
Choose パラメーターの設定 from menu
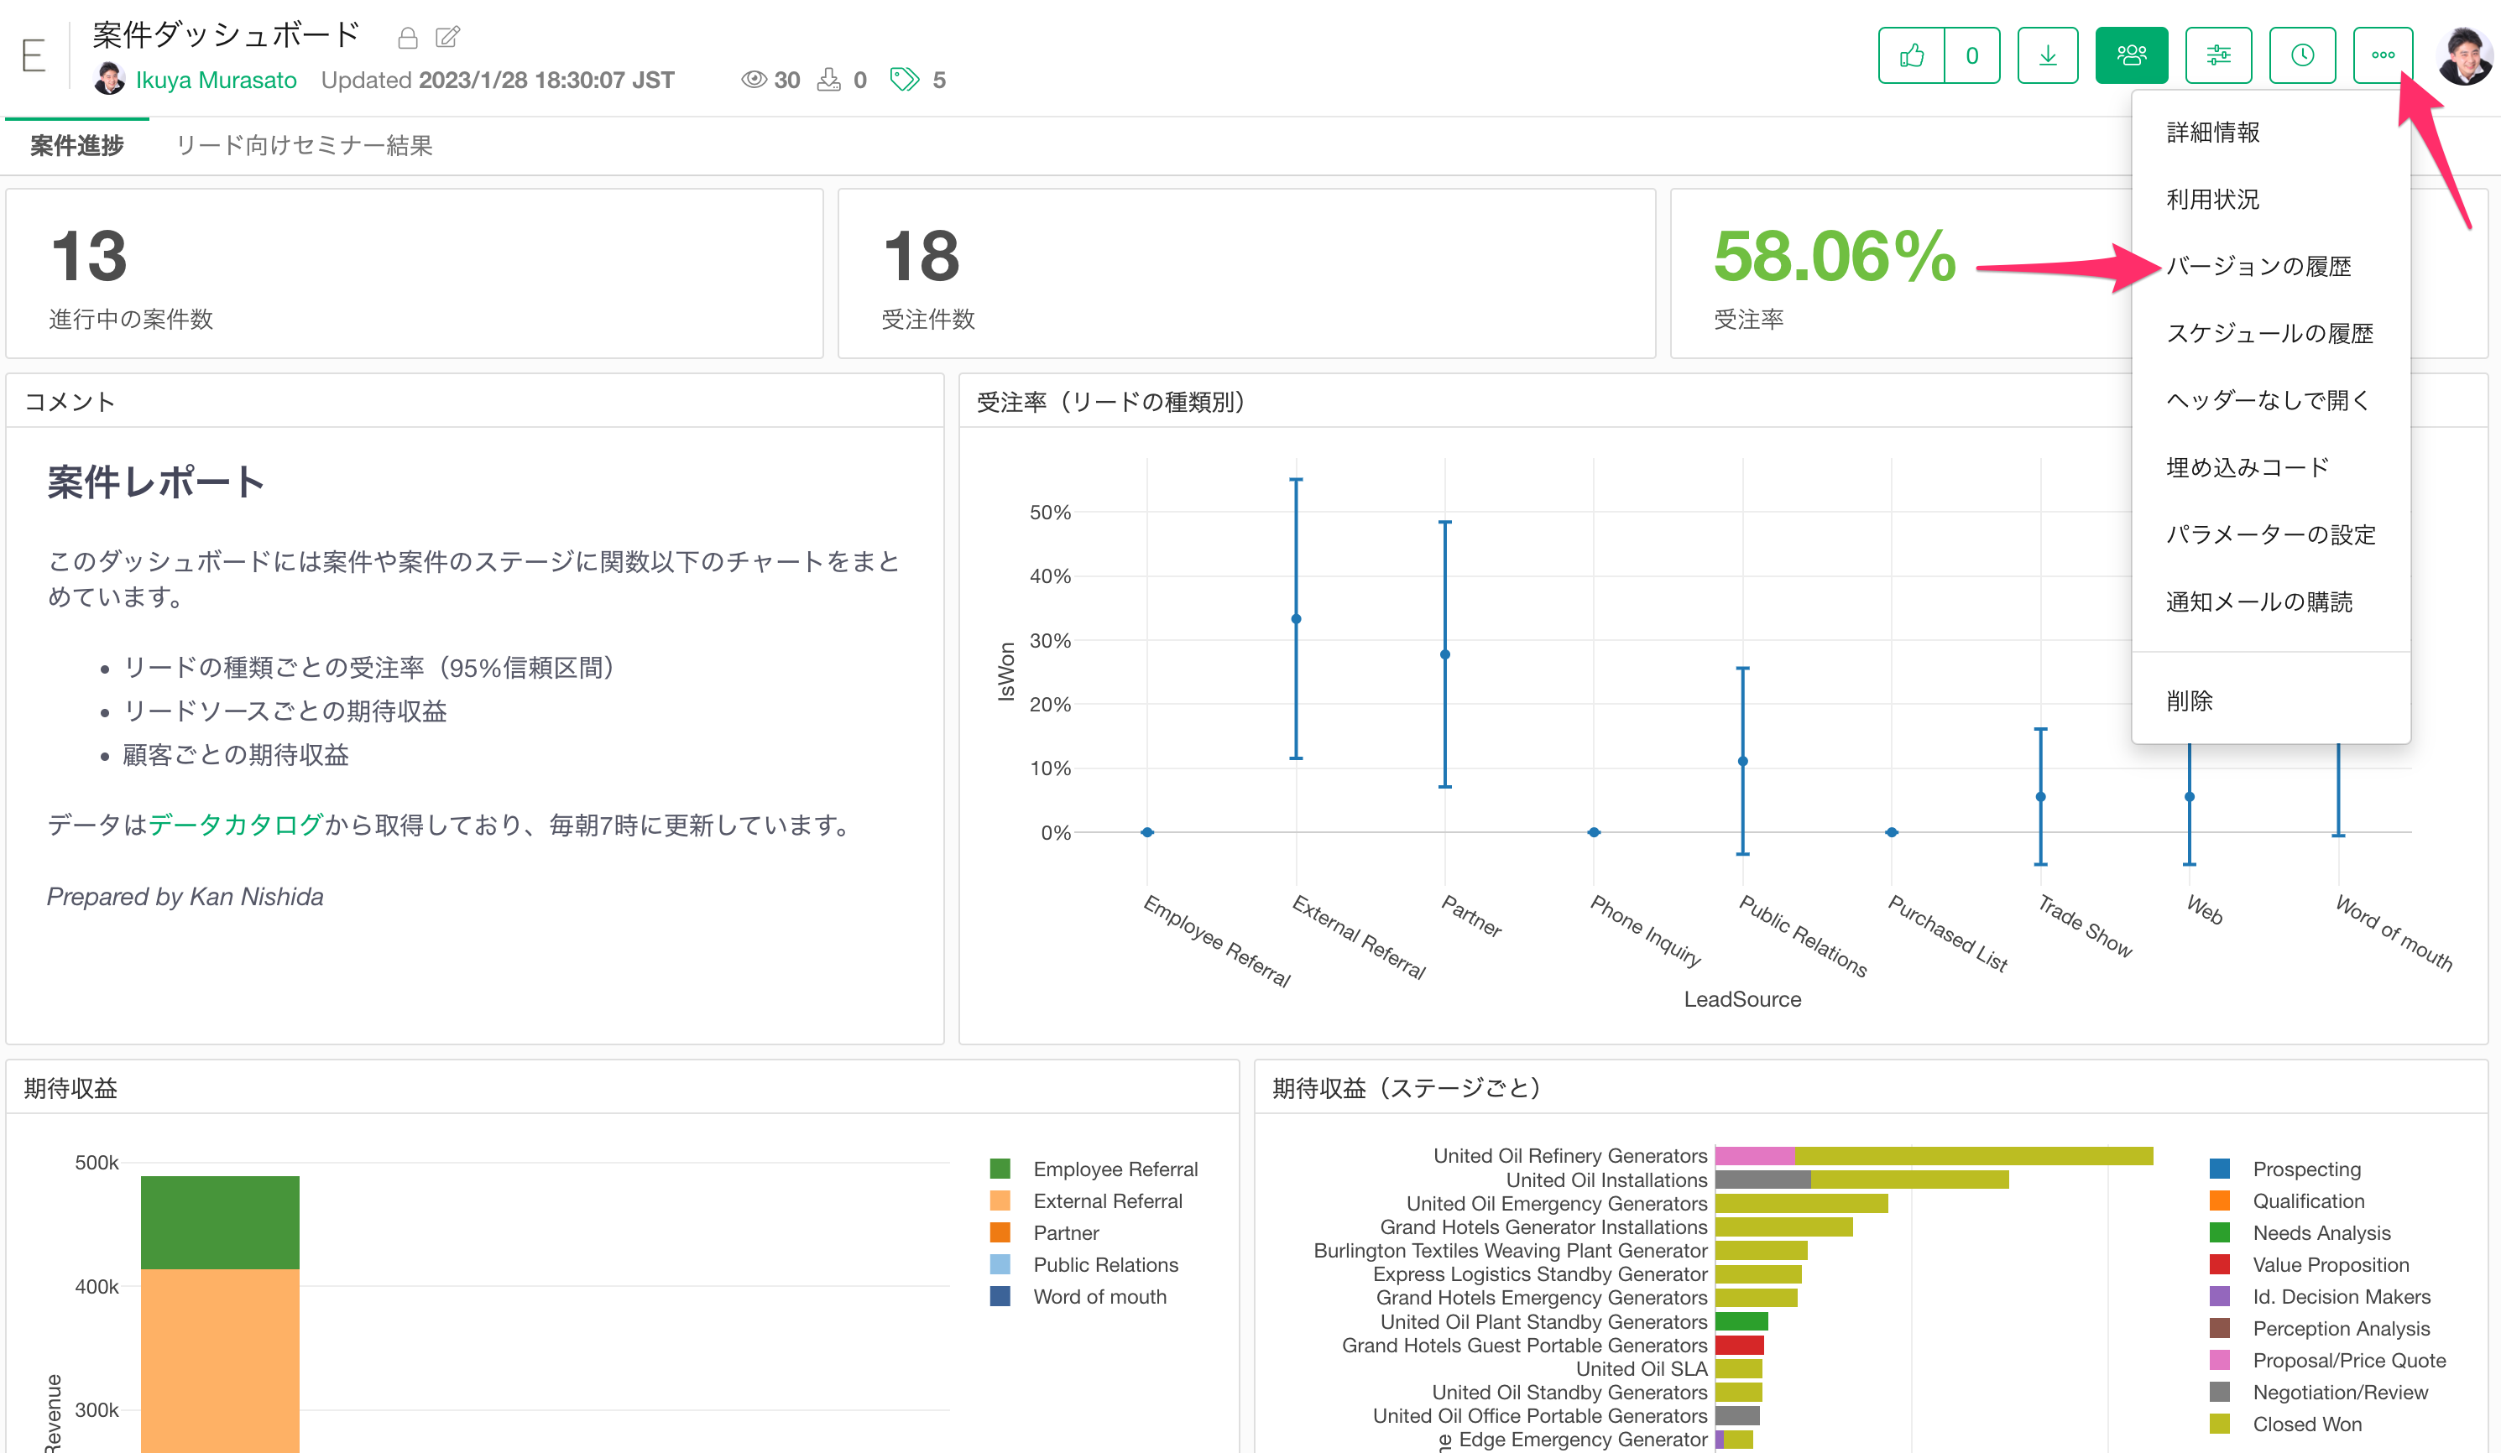2271,534
